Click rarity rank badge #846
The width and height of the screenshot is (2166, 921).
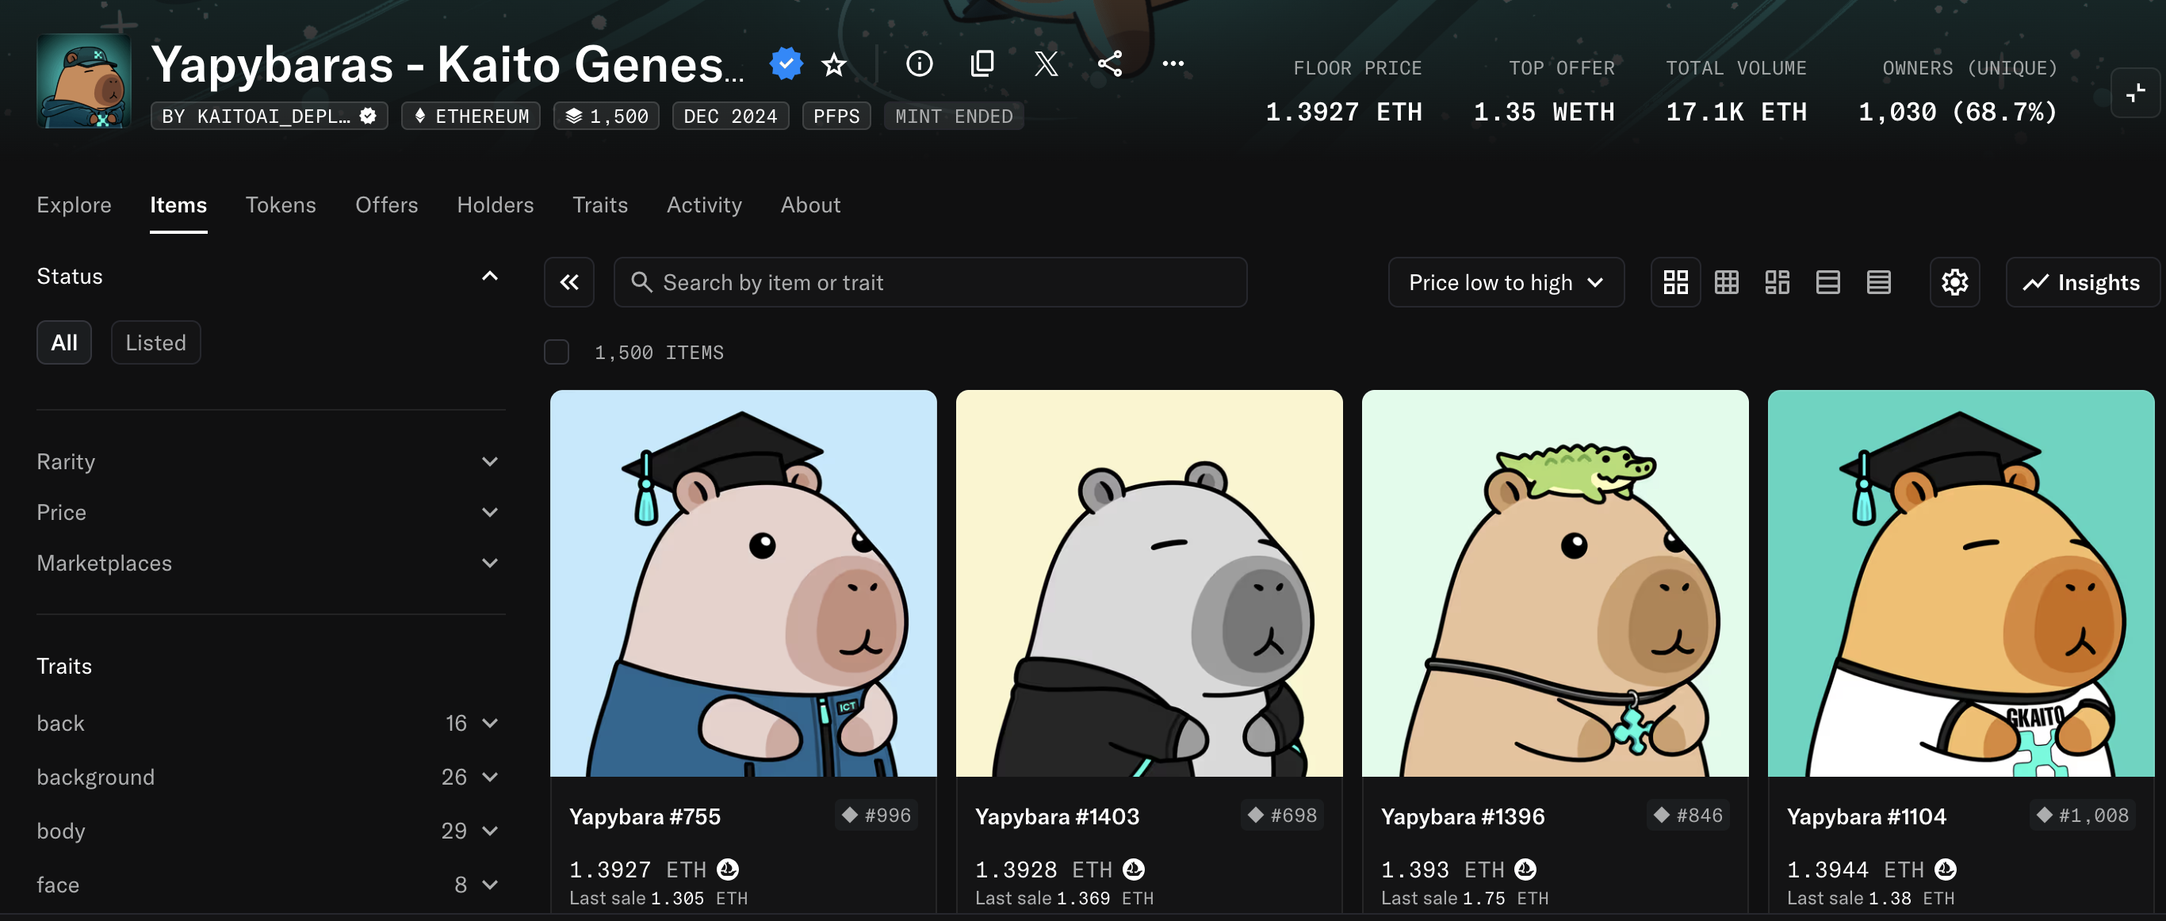[1689, 815]
